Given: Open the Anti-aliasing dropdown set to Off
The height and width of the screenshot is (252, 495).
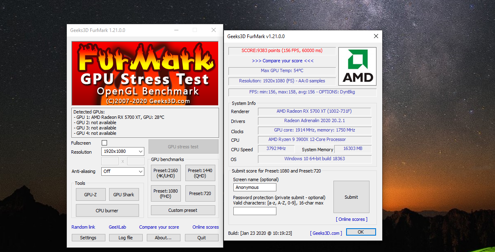Looking at the screenshot, I should tap(123, 171).
